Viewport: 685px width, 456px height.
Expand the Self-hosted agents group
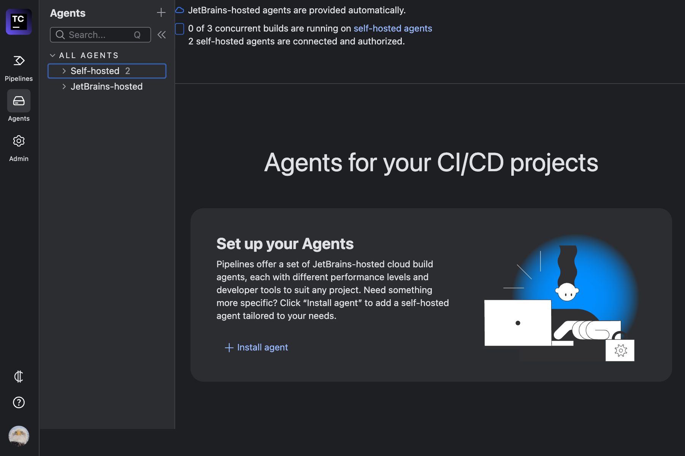pyautogui.click(x=64, y=71)
